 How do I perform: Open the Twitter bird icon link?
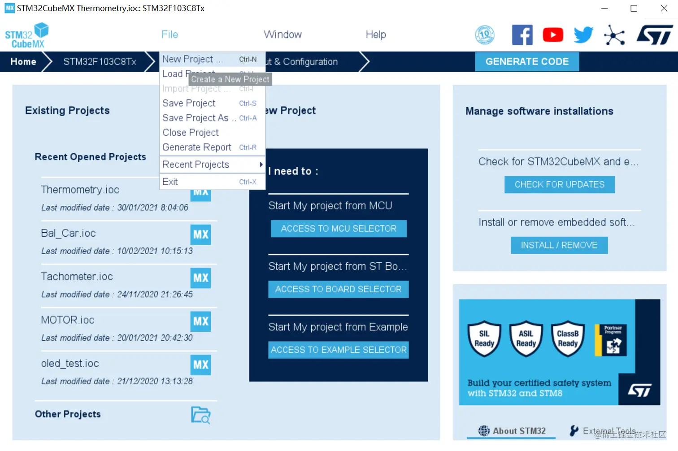pos(583,35)
